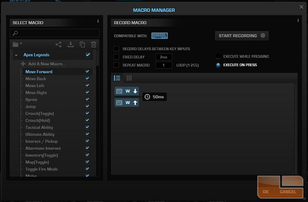Select Execute On Press option
308x202 pixels.
point(218,65)
